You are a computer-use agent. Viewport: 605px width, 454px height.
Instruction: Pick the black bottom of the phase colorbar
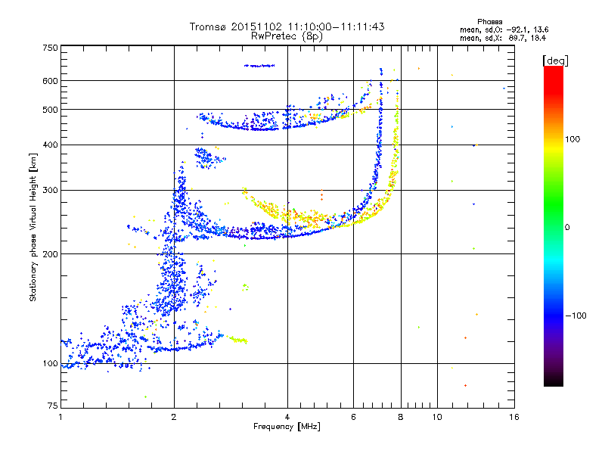(554, 381)
